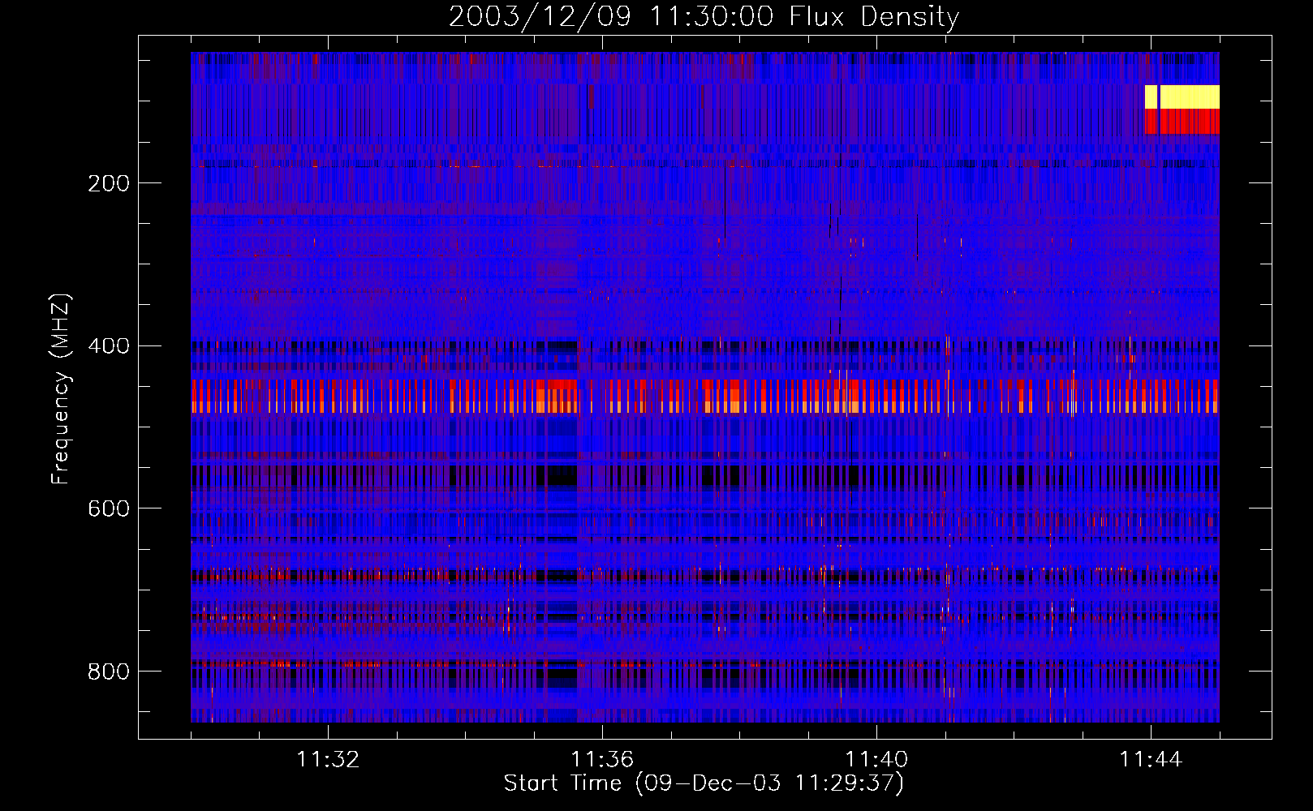The width and height of the screenshot is (1313, 811).
Task: Click the 'Frequency (MHZ)' axis label
Action: tap(60, 389)
